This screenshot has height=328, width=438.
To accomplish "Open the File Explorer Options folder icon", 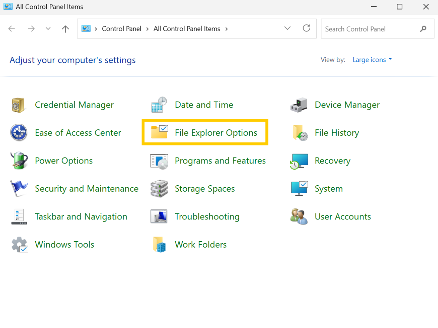I will 159,132.
